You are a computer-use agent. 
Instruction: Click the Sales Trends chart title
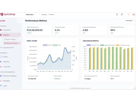pos(32,41)
